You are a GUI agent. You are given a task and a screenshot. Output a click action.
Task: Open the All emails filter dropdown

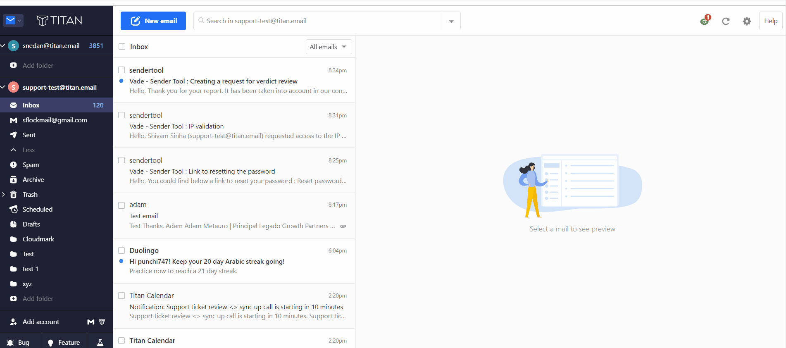point(329,47)
